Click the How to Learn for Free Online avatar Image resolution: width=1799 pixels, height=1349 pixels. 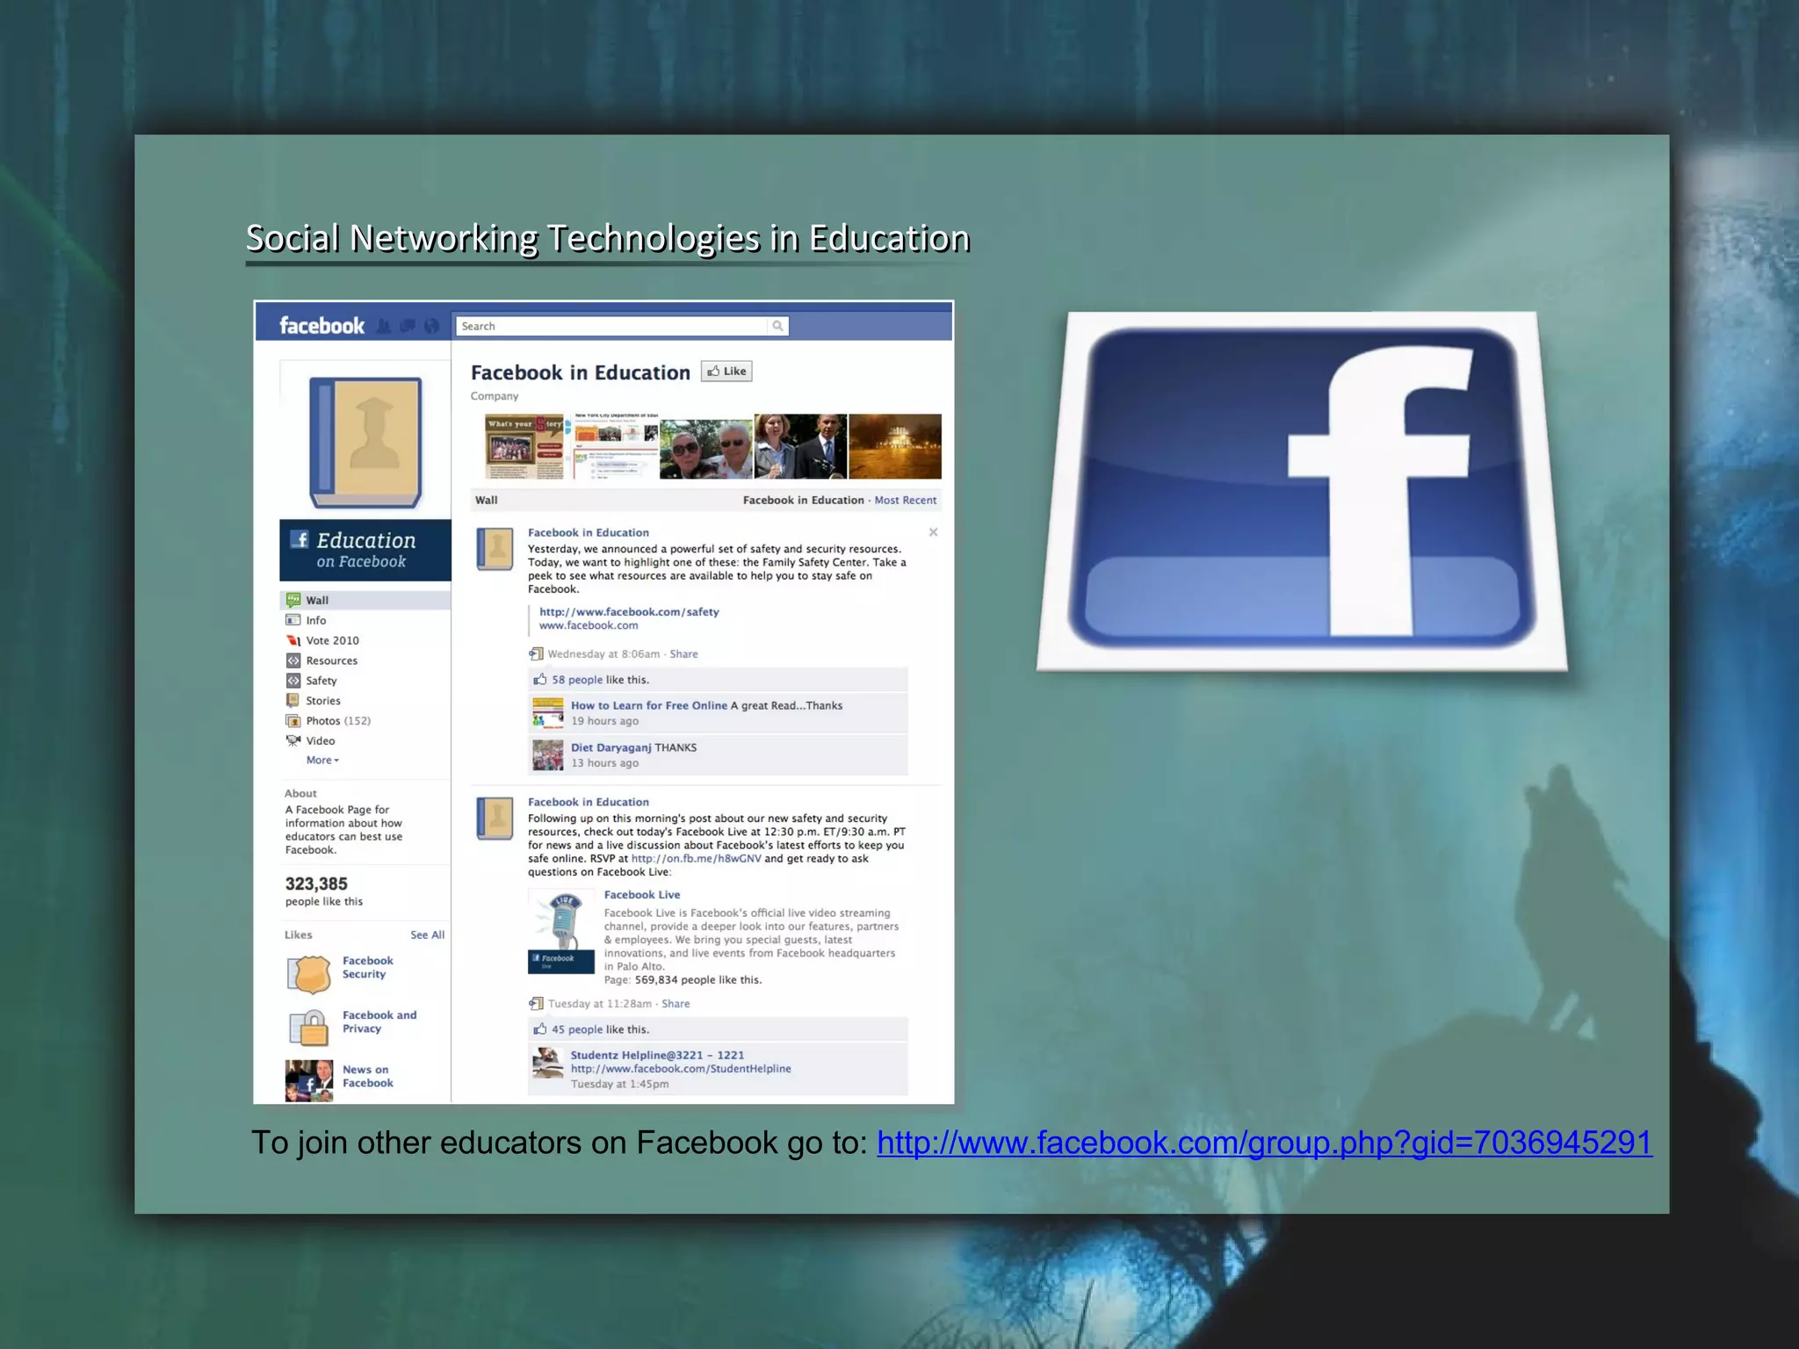click(x=548, y=713)
